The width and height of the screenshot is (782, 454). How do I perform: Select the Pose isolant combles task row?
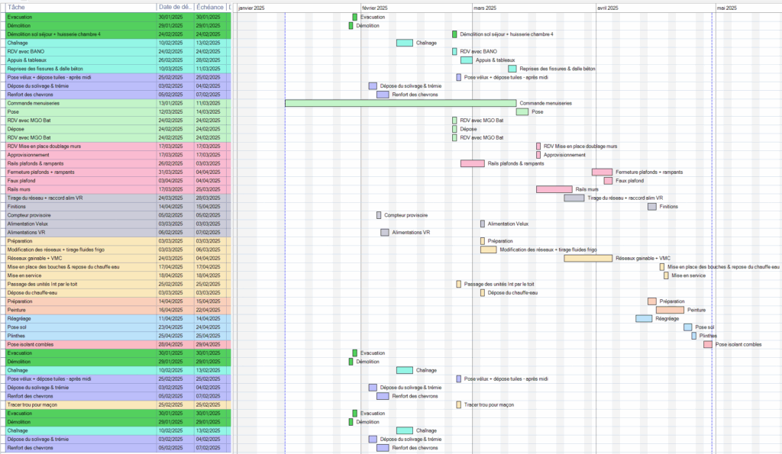(118, 344)
